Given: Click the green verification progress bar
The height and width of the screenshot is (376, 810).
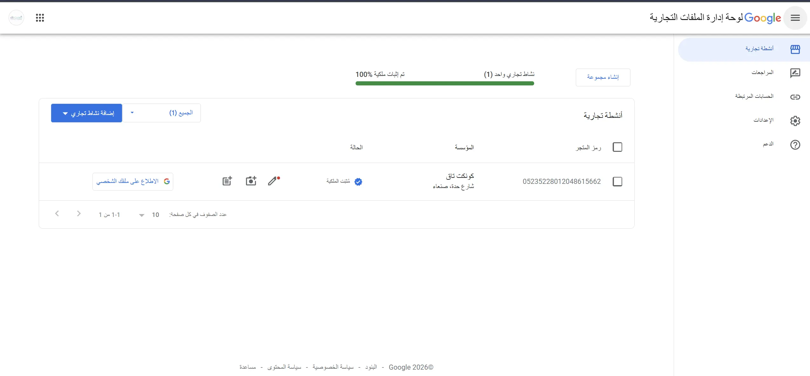Looking at the screenshot, I should (x=445, y=84).
